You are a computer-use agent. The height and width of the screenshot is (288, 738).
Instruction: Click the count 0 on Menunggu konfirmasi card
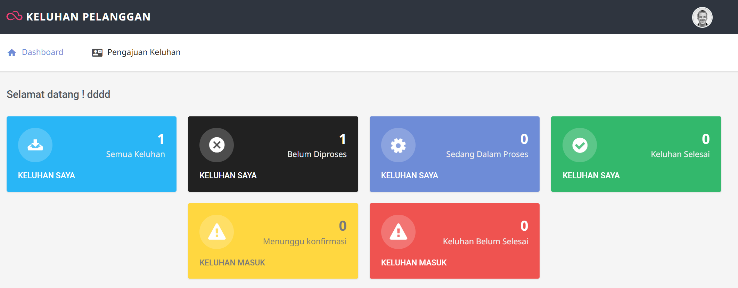(x=343, y=226)
